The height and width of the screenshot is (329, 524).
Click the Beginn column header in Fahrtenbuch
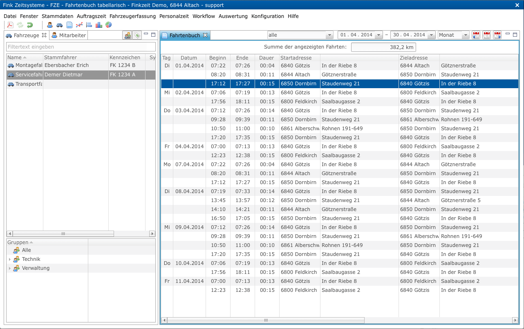click(x=218, y=58)
